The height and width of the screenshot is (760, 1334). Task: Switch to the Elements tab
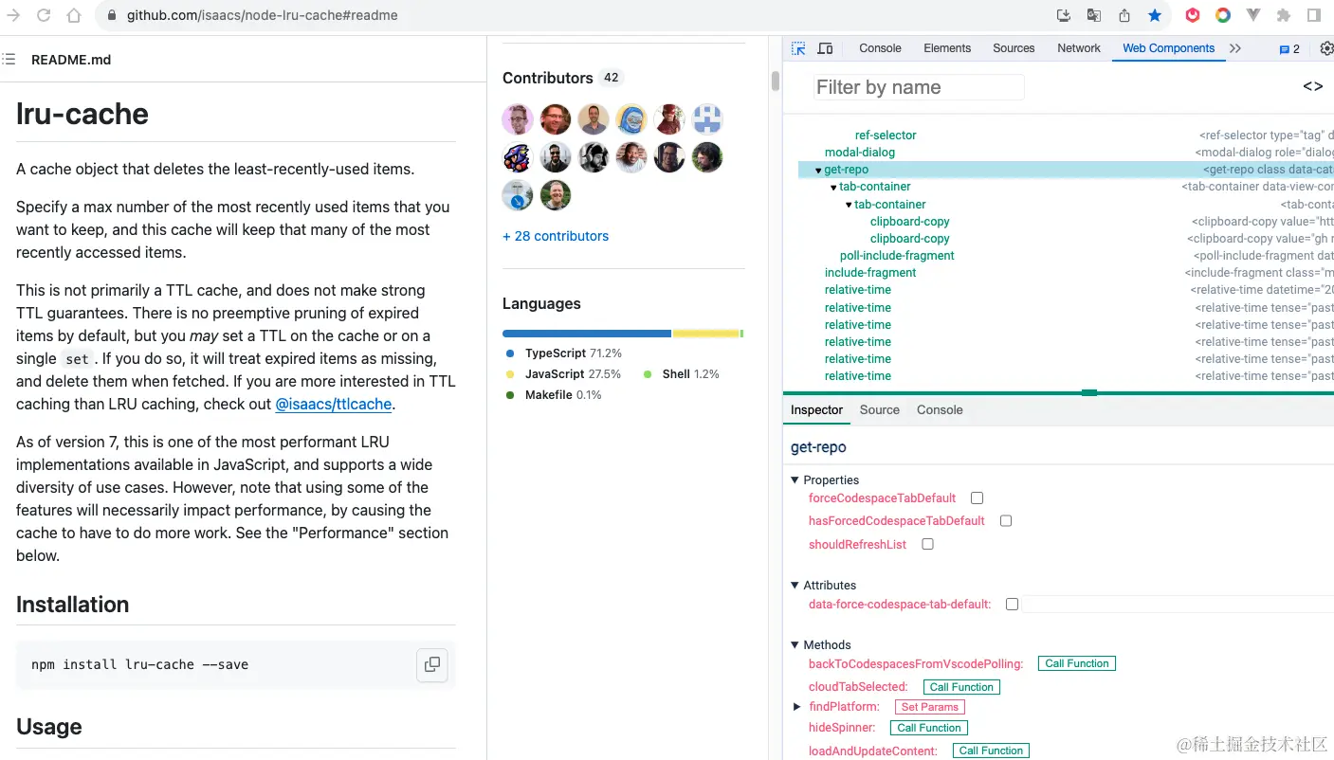pos(947,48)
